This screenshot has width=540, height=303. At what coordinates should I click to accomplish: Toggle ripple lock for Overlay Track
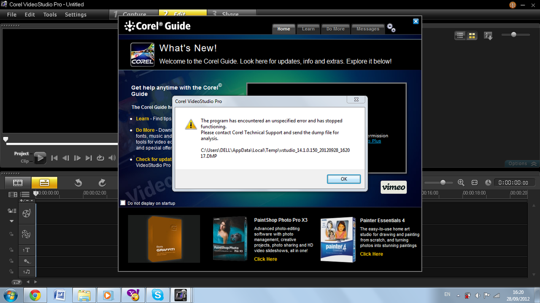[x=12, y=234]
